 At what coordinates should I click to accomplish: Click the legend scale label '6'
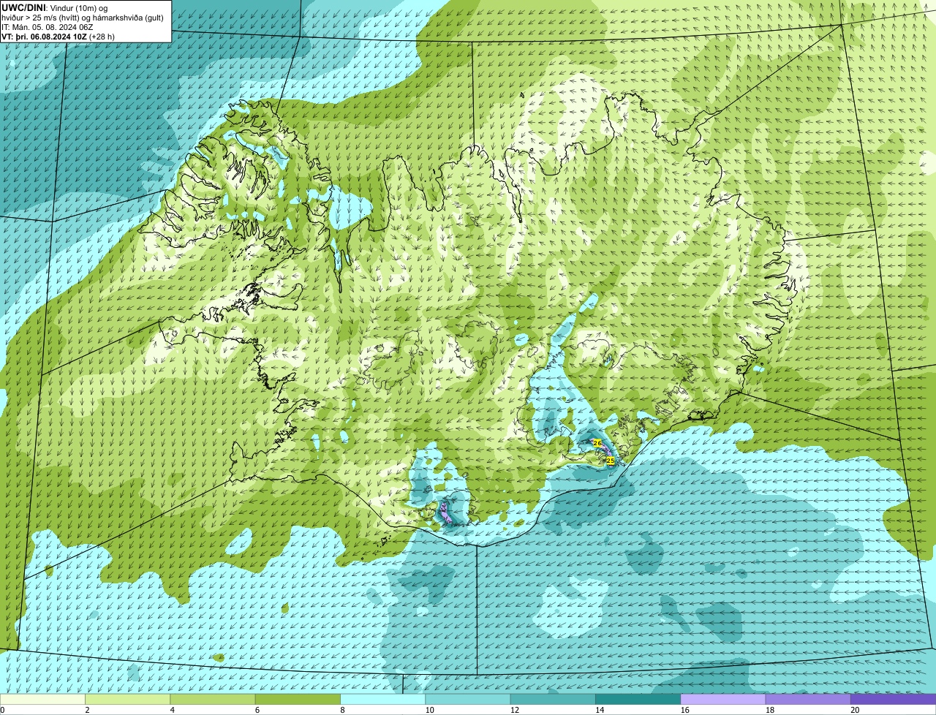(257, 710)
